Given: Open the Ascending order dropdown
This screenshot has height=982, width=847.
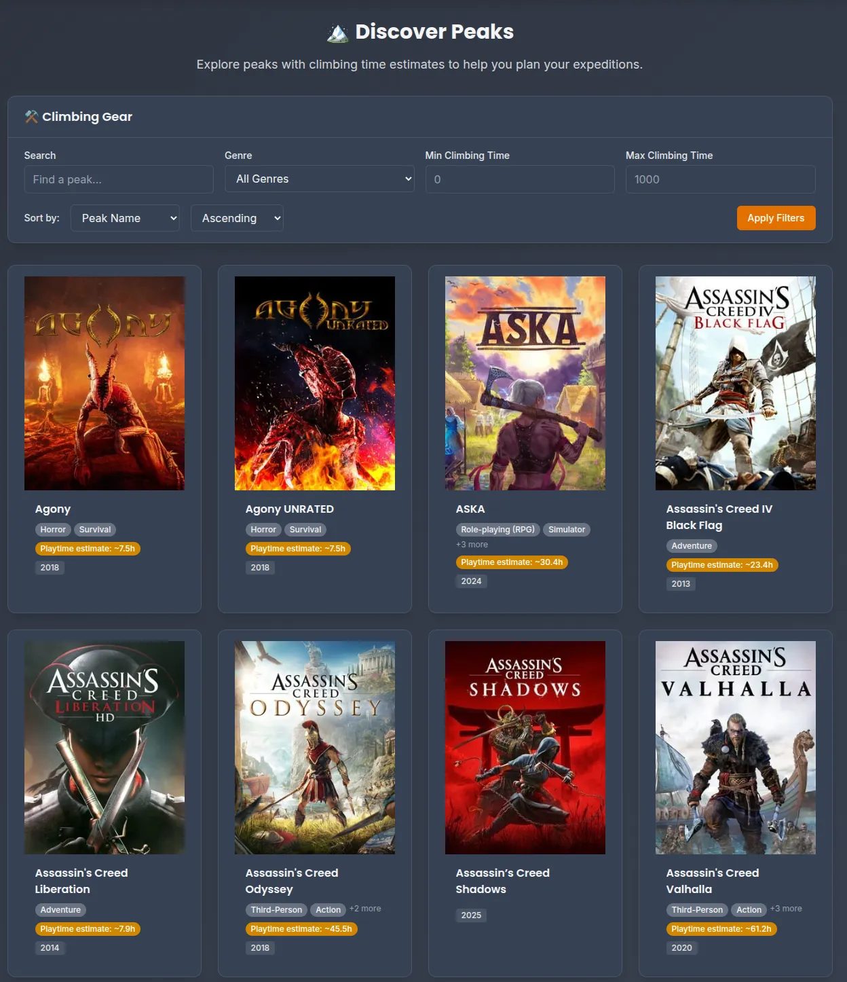Looking at the screenshot, I should 237,218.
